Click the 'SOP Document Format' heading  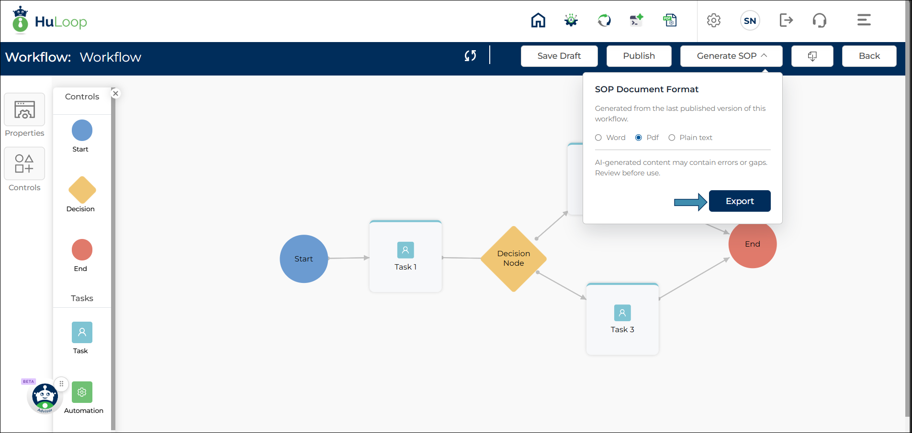[647, 89]
